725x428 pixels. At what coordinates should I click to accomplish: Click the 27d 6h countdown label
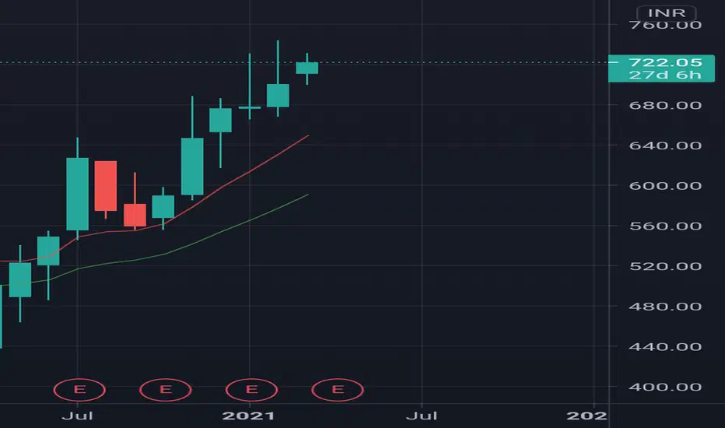coord(665,75)
